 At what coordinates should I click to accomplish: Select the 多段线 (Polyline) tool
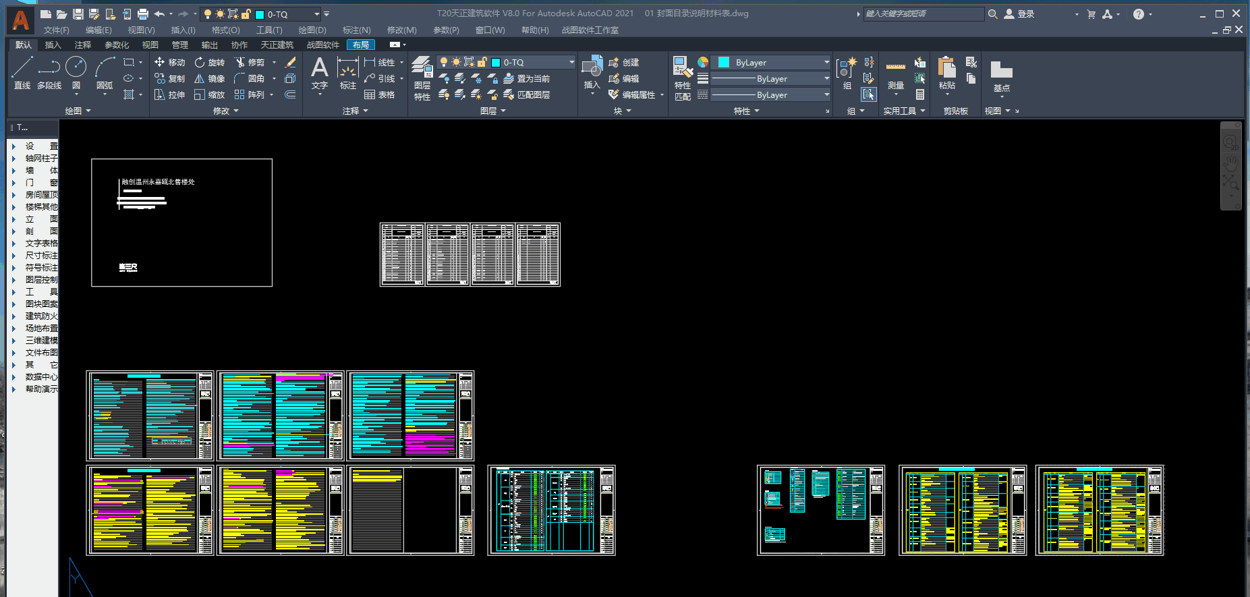(x=49, y=72)
